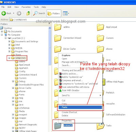
Task: Choose Scan selected files with Avira
Action: click(x=81, y=87)
